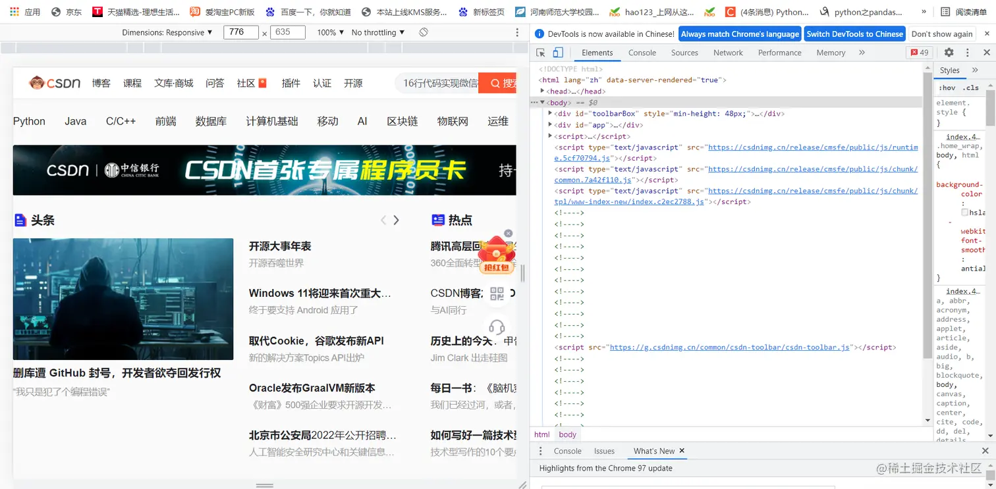Image resolution: width=996 pixels, height=489 pixels.
Task: Select the Elements panel tab
Action: (597, 53)
